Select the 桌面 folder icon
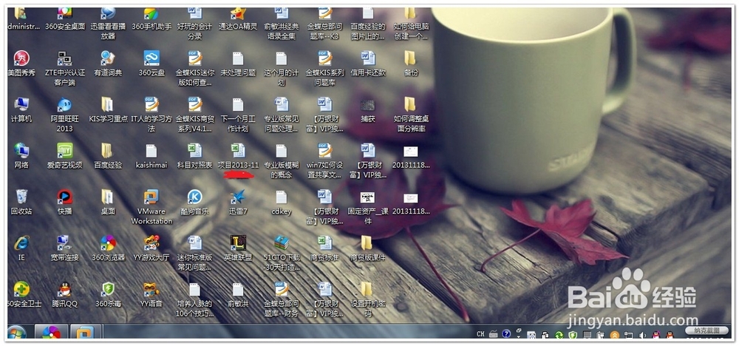Viewport: 739px width, 346px height. (108, 203)
